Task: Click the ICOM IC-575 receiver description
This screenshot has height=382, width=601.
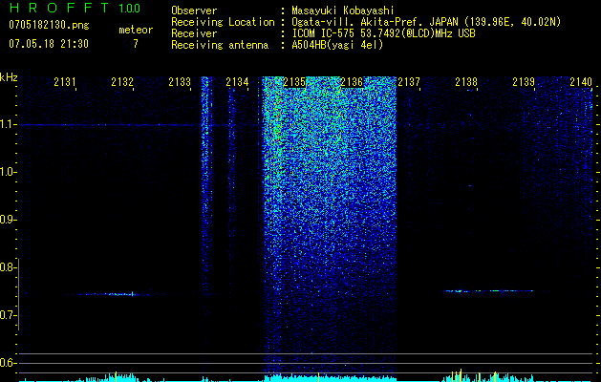Action: pos(383,33)
